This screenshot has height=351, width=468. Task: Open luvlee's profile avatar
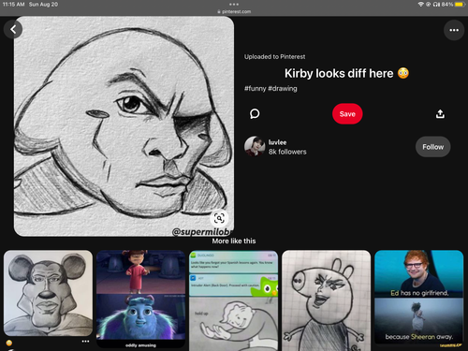pos(255,146)
